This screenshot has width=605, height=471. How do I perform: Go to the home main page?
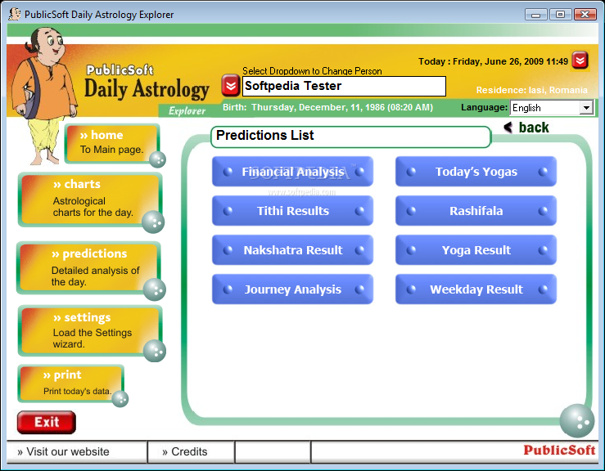pos(112,143)
